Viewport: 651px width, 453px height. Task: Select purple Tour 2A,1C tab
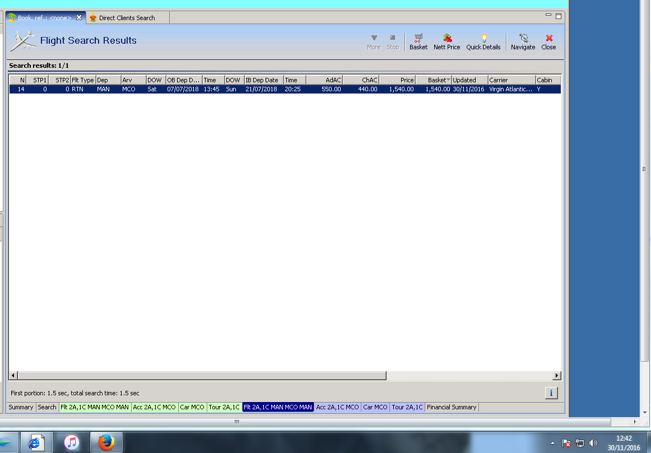[x=407, y=407]
